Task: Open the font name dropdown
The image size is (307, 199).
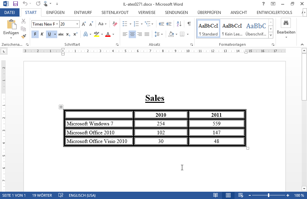Action: pyautogui.click(x=57, y=24)
